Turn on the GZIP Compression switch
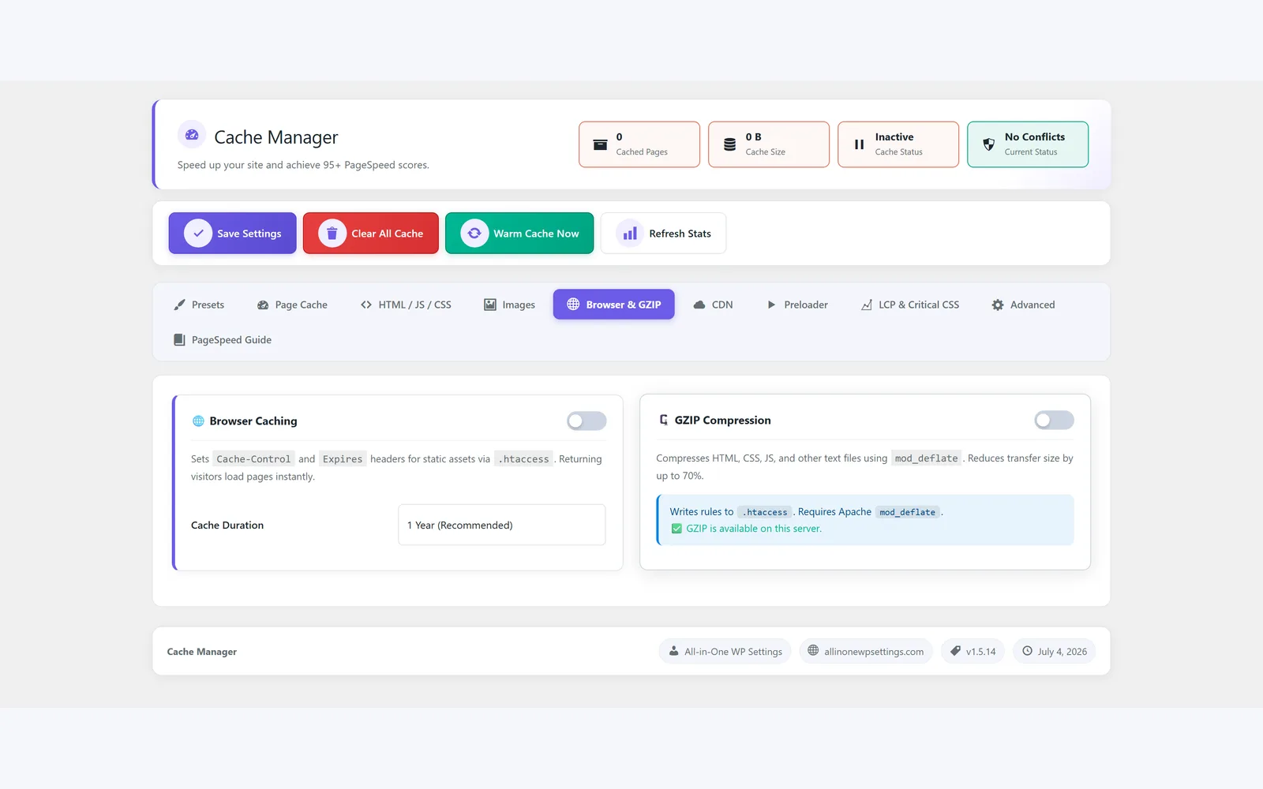The width and height of the screenshot is (1263, 789). pos(1055,421)
